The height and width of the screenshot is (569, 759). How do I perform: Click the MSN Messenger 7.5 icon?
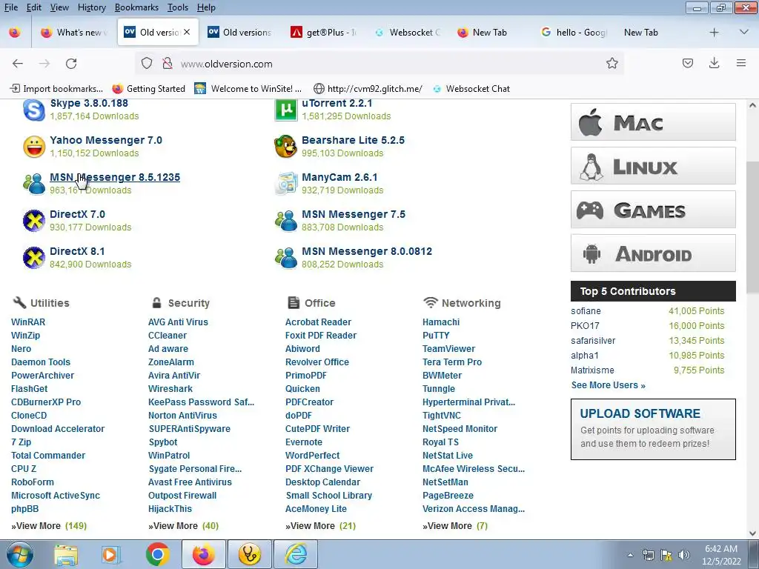click(285, 221)
